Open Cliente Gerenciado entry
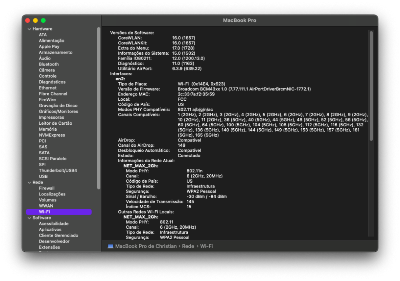Screen dimensions: 400x281 coord(58,235)
